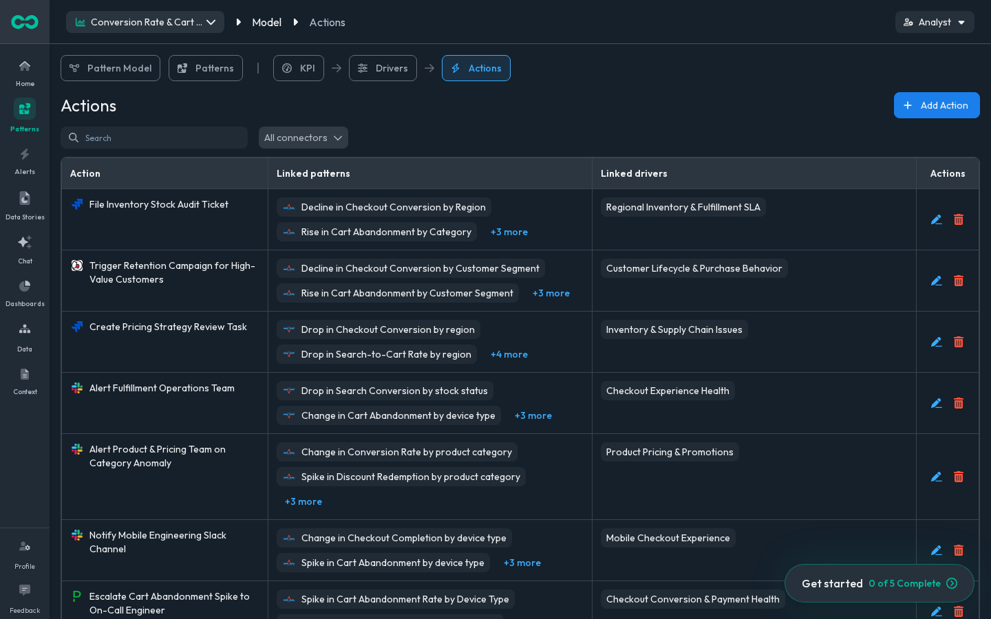991x619 pixels.
Task: Expand +3 more under Spike in Discount Redemption
Action: [x=303, y=501]
